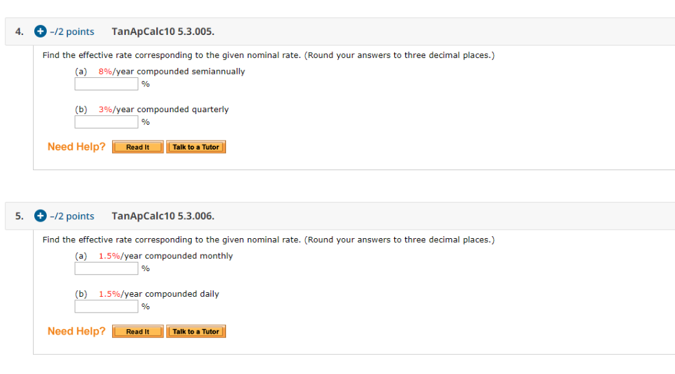Open the -/2 points link for question 5
The width and height of the screenshot is (675, 374).
pyautogui.click(x=72, y=216)
